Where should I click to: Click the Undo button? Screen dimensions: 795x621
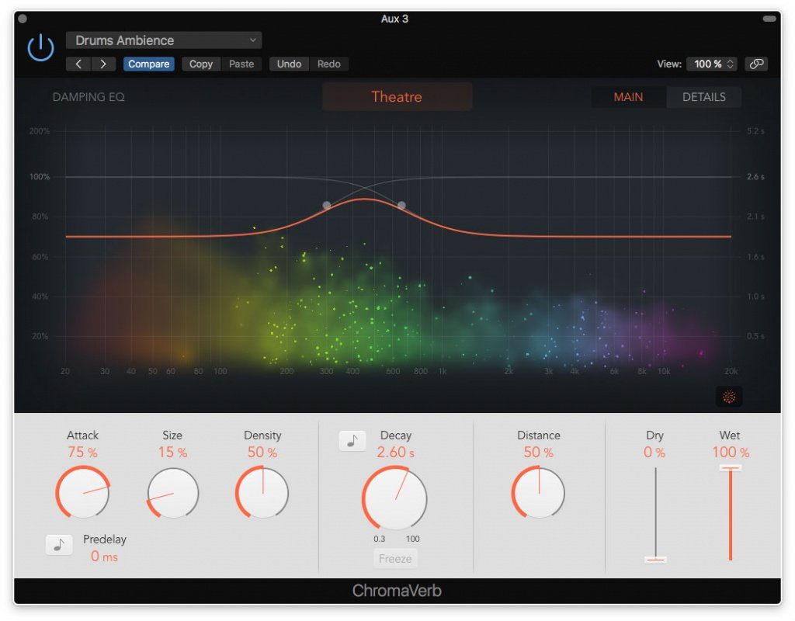289,64
